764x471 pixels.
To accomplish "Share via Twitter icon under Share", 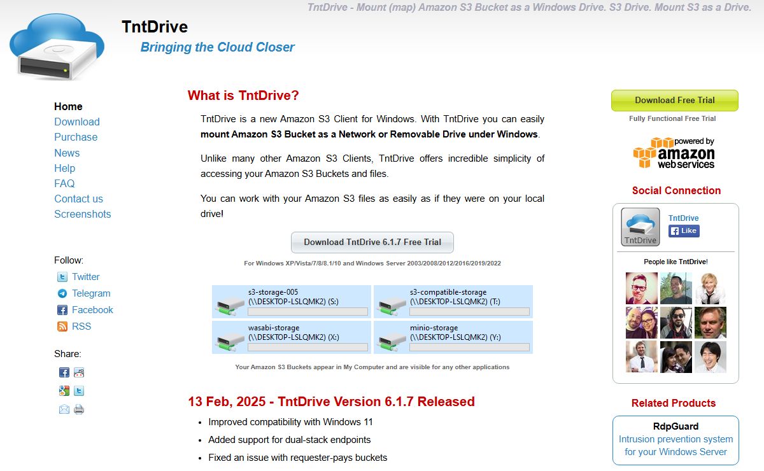I will pyautogui.click(x=79, y=391).
